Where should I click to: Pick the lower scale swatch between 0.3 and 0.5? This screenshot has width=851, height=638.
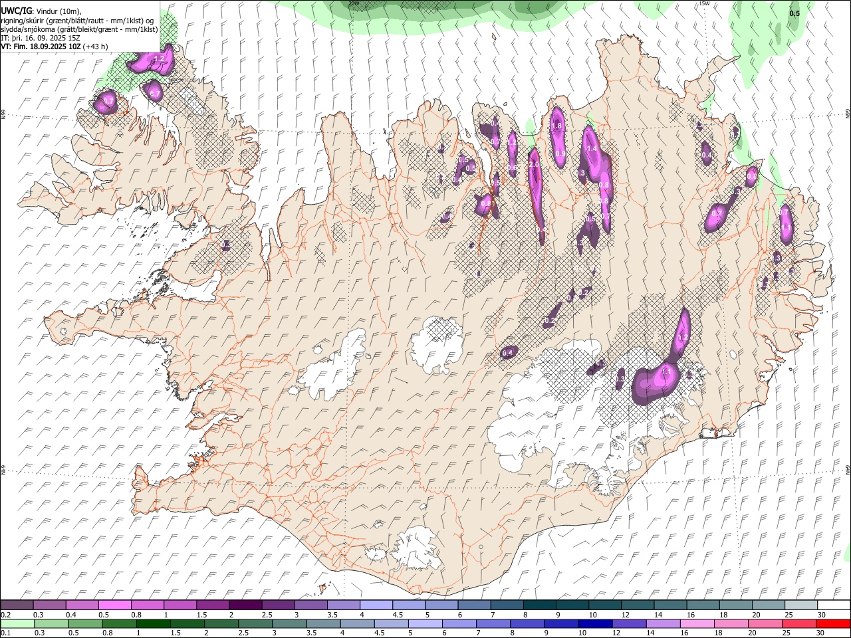tap(51, 623)
